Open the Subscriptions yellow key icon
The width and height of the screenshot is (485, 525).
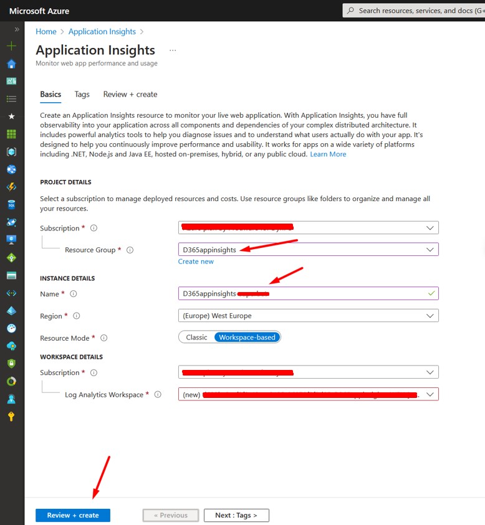tap(11, 417)
